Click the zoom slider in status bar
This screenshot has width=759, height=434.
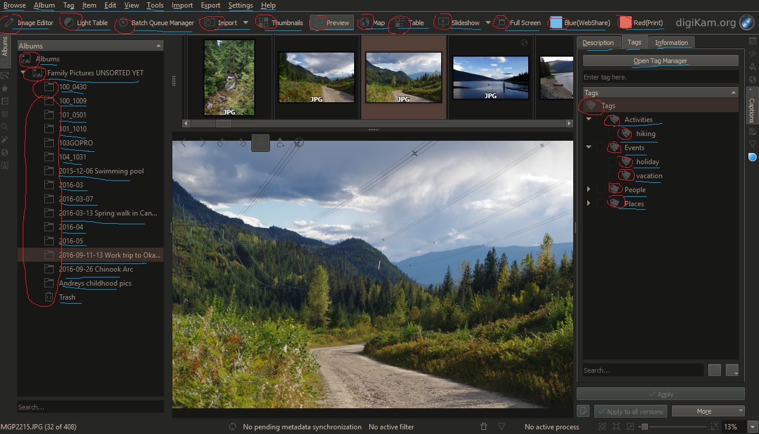[x=672, y=427]
